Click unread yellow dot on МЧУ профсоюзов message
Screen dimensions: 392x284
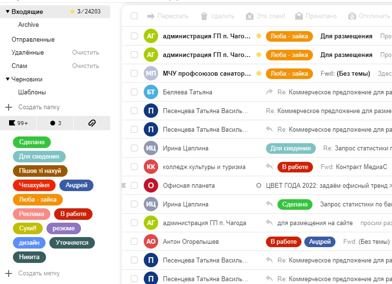[x=259, y=73]
